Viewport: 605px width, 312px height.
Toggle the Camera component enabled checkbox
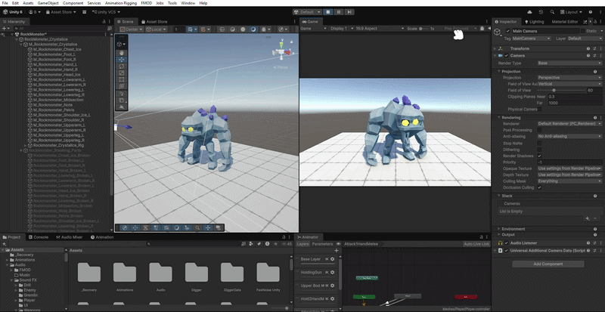click(507, 56)
